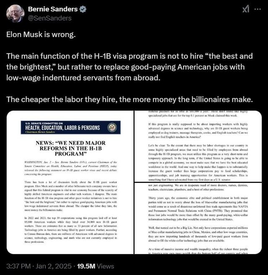Open Bernie Sanders' profile picture
The height and width of the screenshot is (275, 268).
(15, 14)
